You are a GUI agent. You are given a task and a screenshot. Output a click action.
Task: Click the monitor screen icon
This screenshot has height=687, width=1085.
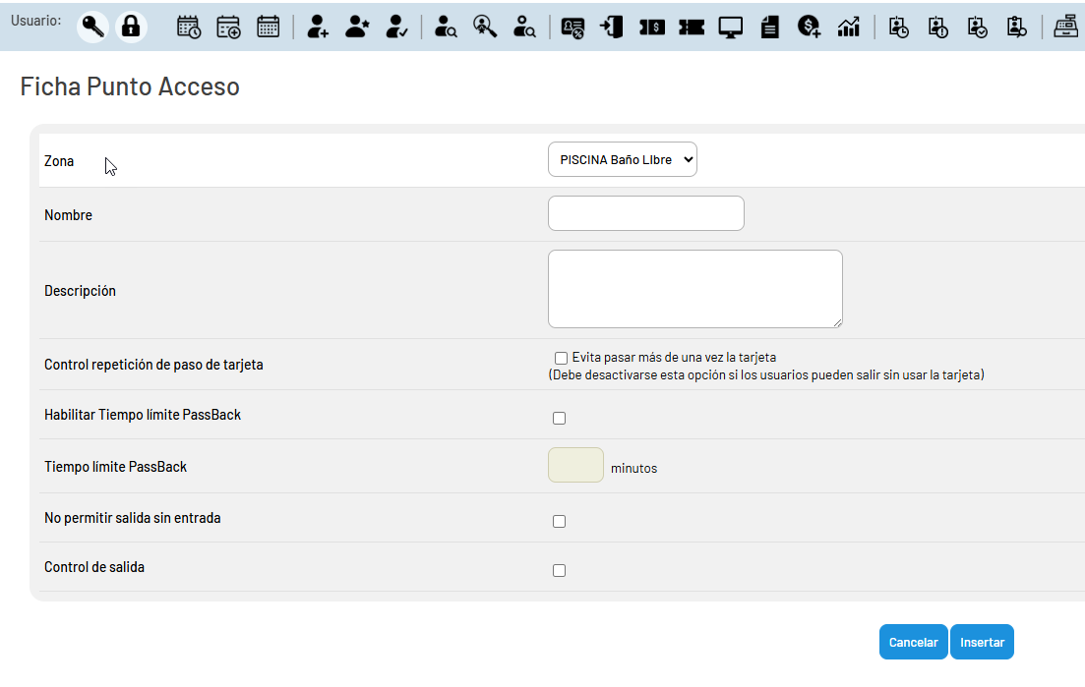pos(731,27)
